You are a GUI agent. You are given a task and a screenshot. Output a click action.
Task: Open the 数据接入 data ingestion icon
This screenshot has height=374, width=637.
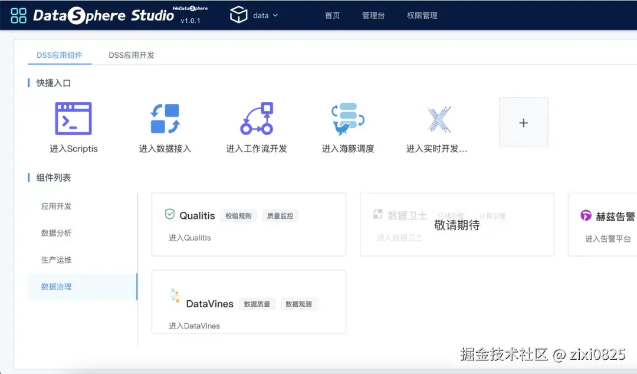coord(164,118)
